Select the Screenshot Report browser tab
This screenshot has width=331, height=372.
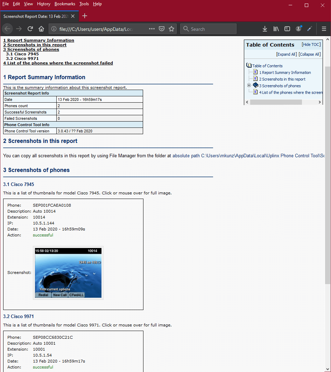tap(39, 16)
